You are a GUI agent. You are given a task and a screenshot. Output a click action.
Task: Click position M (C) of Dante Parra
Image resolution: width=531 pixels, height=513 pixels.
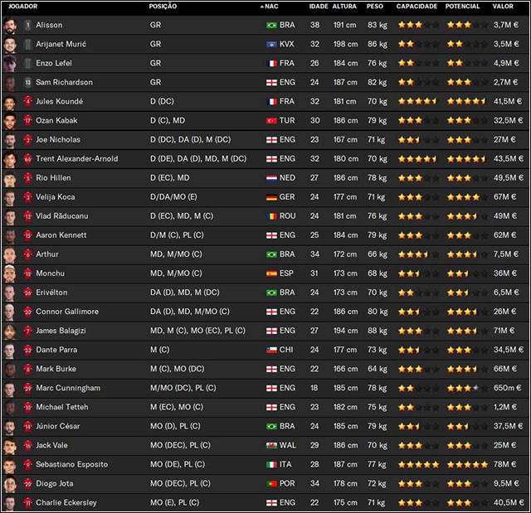pyautogui.click(x=160, y=350)
